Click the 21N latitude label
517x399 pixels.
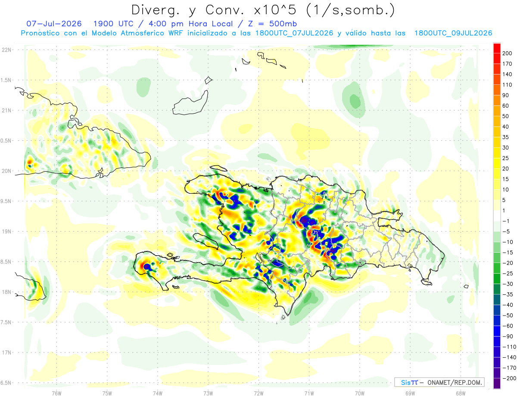(x=6, y=110)
